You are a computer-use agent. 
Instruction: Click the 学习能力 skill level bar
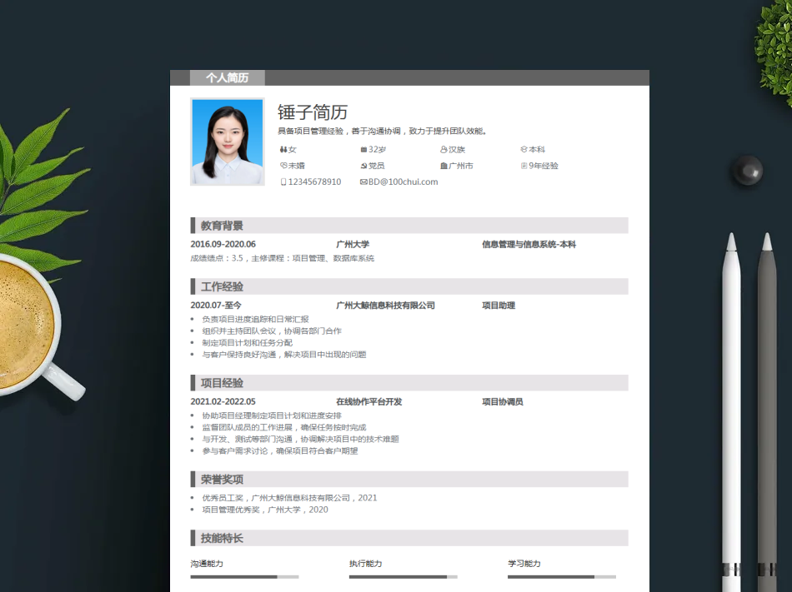(562, 576)
